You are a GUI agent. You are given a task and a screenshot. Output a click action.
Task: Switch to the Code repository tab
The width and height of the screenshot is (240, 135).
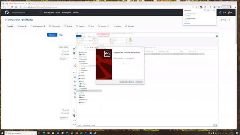pyautogui.click(x=10, y=26)
